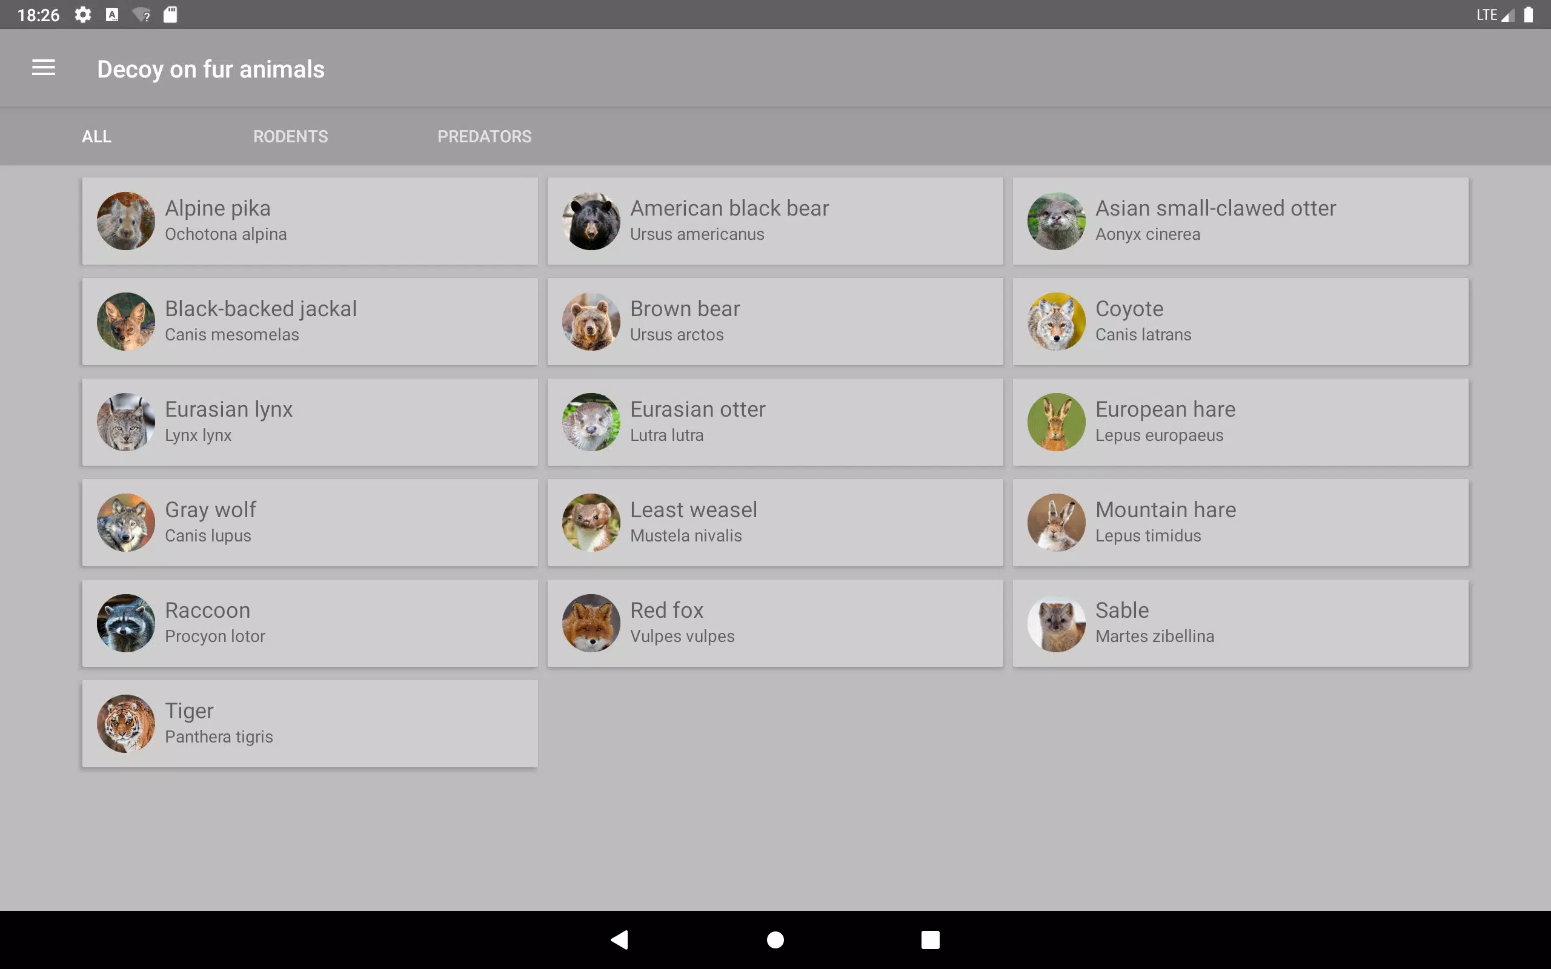Switch to the RODENTS tab
This screenshot has width=1551, height=969.
click(290, 136)
